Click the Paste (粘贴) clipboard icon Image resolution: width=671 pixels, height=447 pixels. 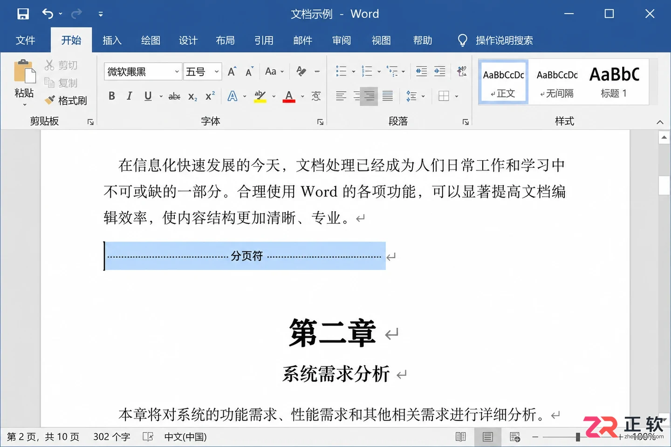point(24,73)
